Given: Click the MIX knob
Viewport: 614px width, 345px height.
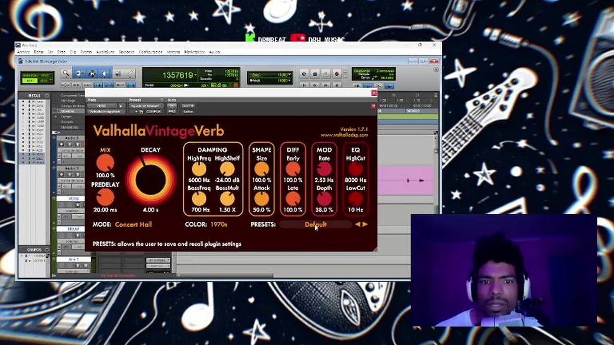Looking at the screenshot, I should [105, 163].
